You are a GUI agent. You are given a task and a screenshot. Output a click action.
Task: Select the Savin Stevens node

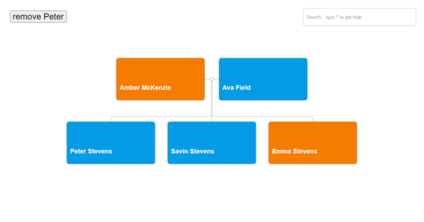(x=211, y=143)
